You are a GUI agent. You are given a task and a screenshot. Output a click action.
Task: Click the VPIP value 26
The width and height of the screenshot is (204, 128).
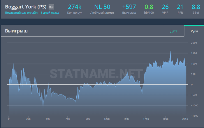tap(165, 7)
